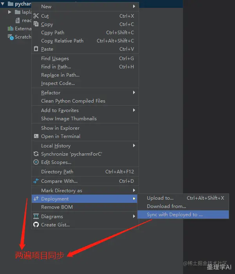Screen dimensions: 235x274
Task: Open the Refactor submenu arrow
Action: tap(134, 92)
